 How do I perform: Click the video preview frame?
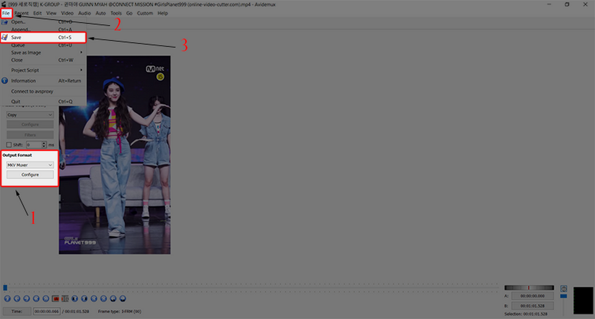coord(115,155)
